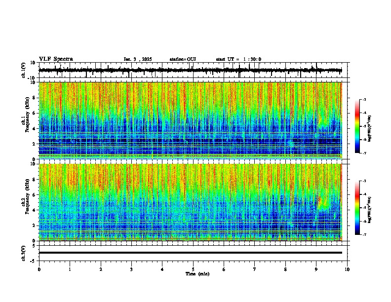Click time axis tick label '3'

[131, 269]
